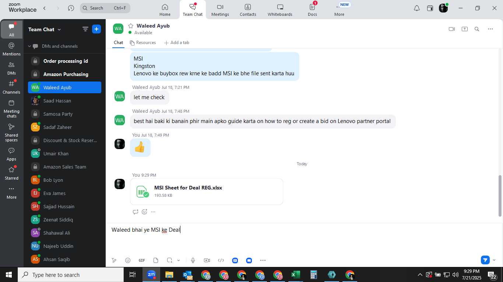Open the GIF picker
The width and height of the screenshot is (503, 282).
pyautogui.click(x=142, y=260)
